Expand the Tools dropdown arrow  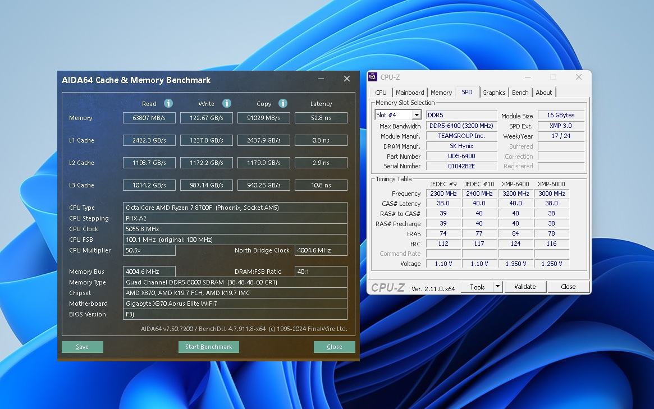[x=497, y=287]
